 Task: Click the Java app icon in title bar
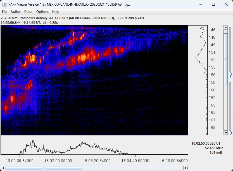click(x=4, y=4)
